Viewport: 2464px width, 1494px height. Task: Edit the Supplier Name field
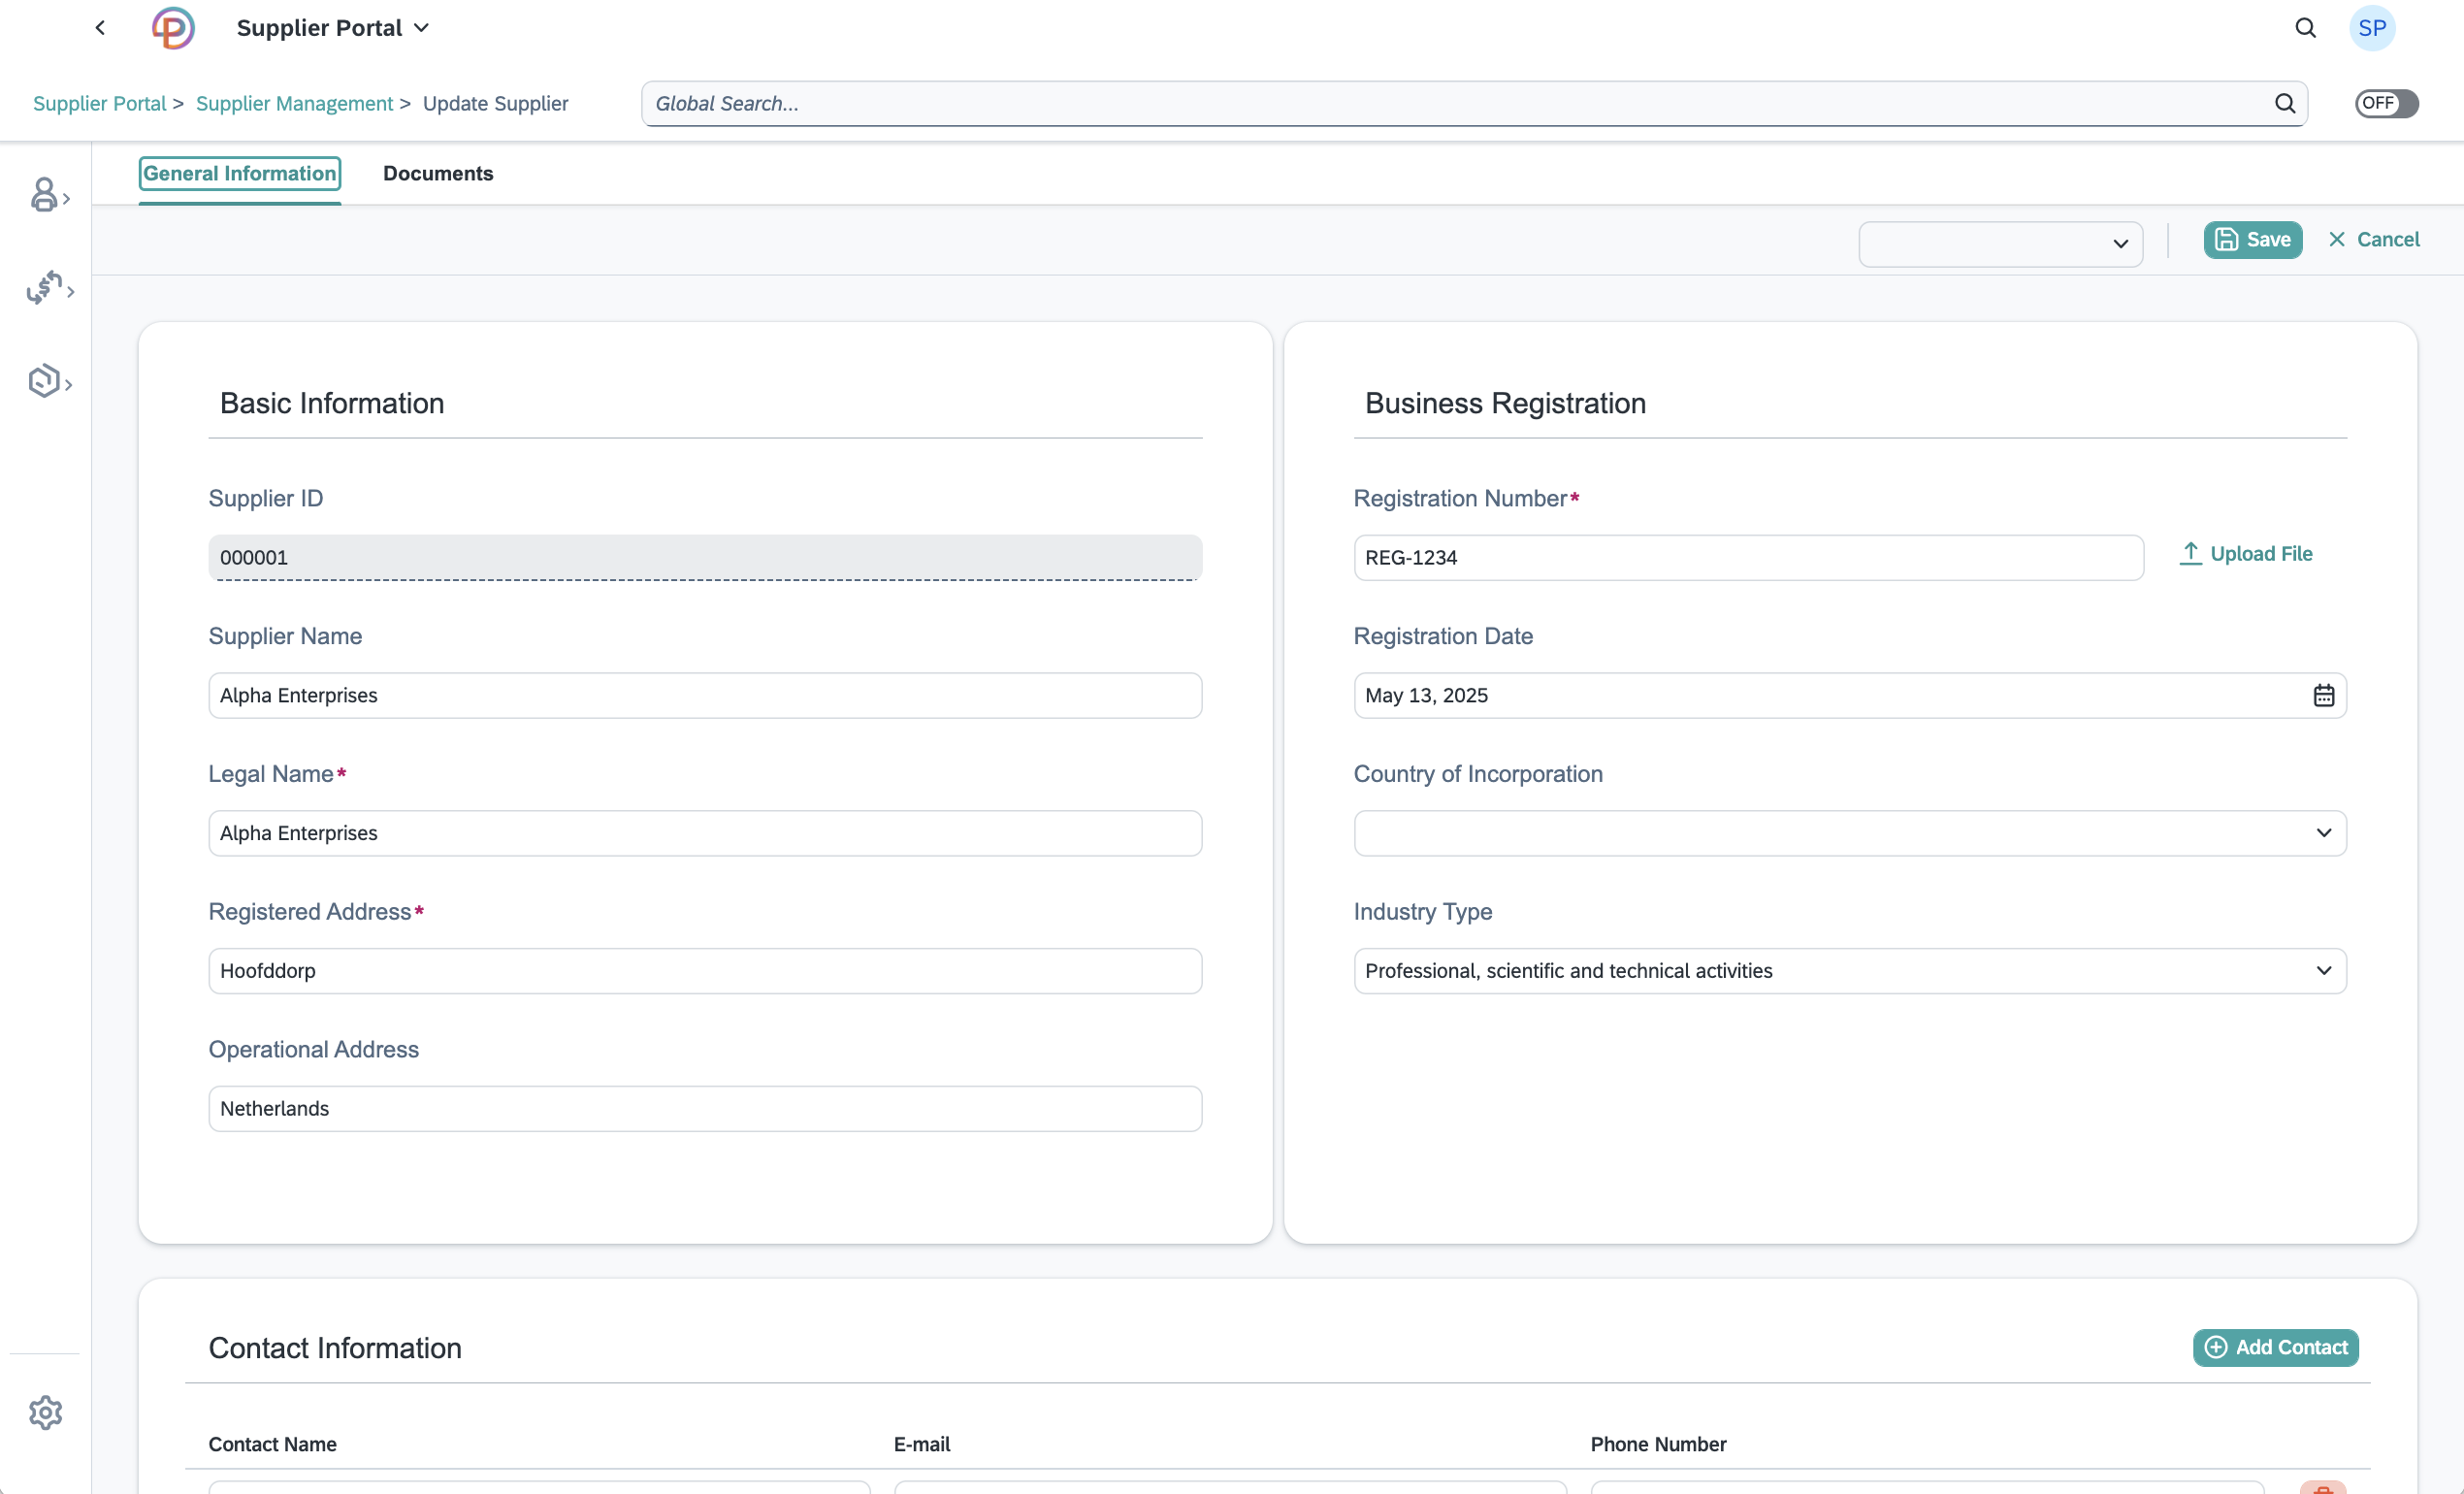(x=705, y=696)
